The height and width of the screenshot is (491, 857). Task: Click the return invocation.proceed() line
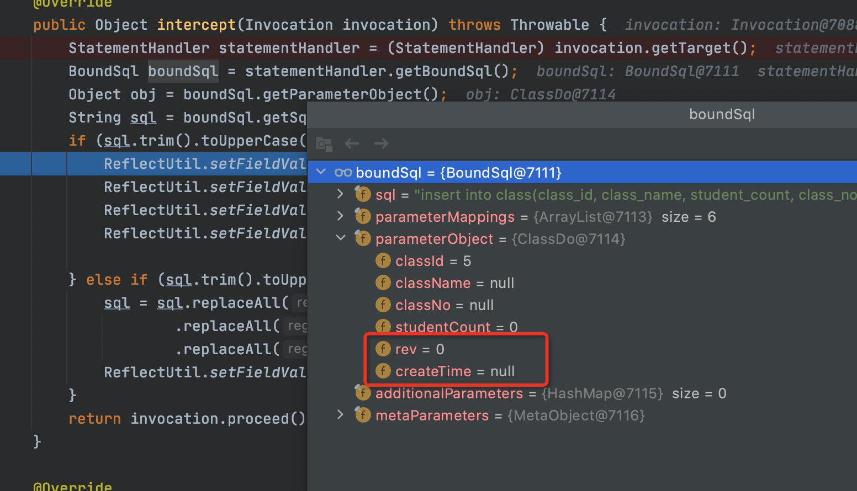[187, 419]
